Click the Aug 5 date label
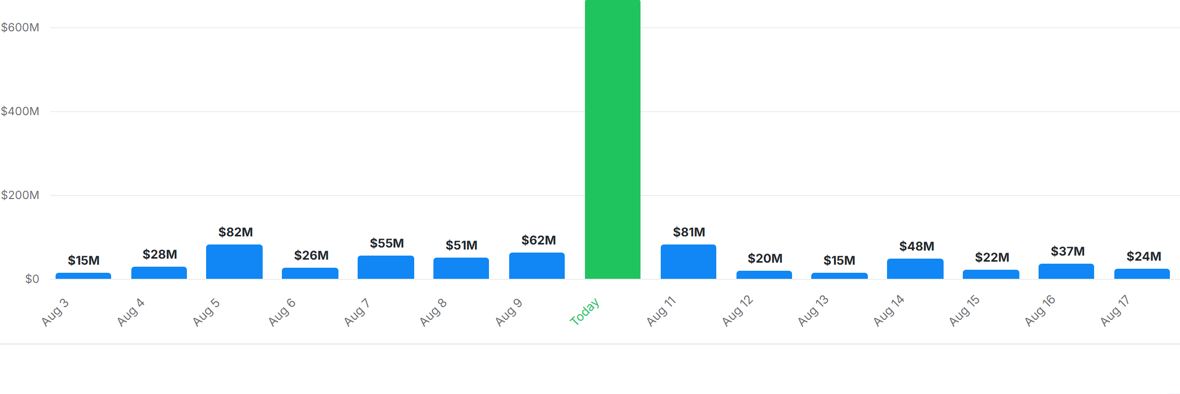1180x394 pixels. point(207,312)
